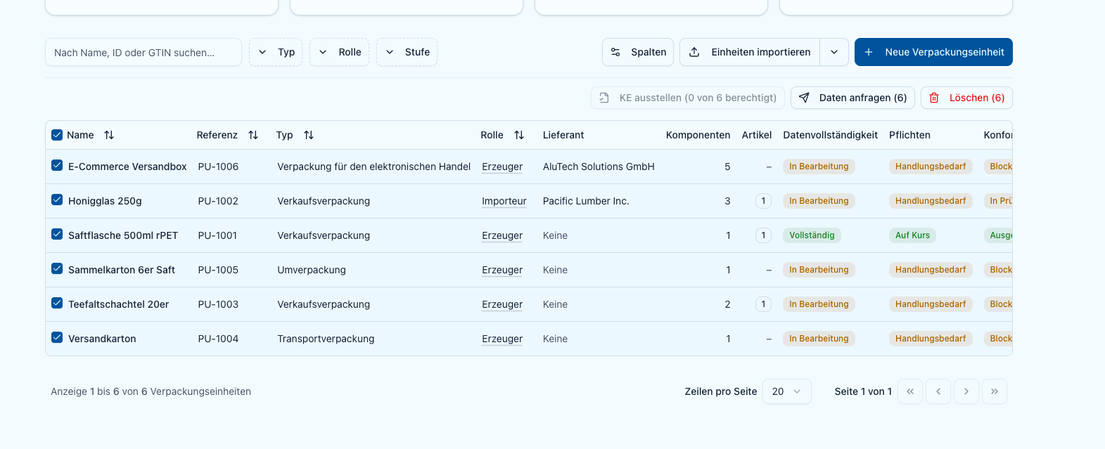Screen dimensions: 1105x449
Task: Uncheck Saftflasche 500ml rPET checkbox
Action: point(57,235)
